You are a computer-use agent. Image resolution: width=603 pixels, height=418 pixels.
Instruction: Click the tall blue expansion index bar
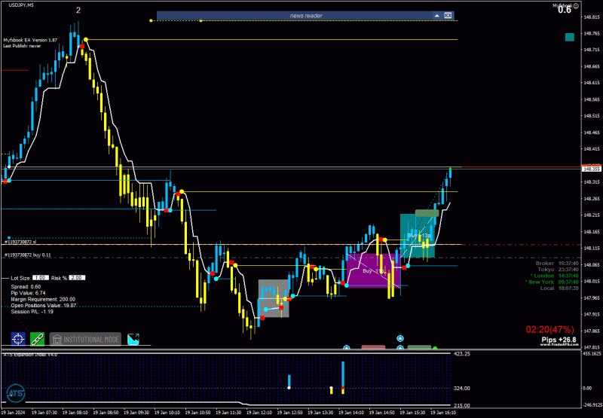tap(343, 374)
